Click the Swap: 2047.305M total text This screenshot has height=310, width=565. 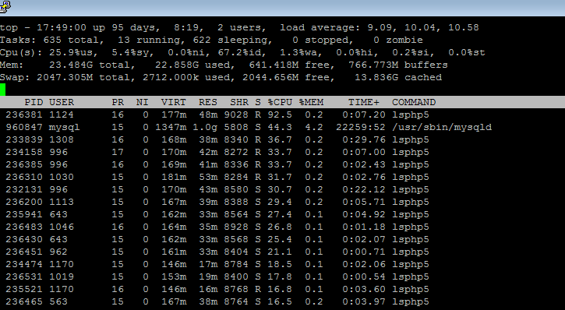[67, 77]
